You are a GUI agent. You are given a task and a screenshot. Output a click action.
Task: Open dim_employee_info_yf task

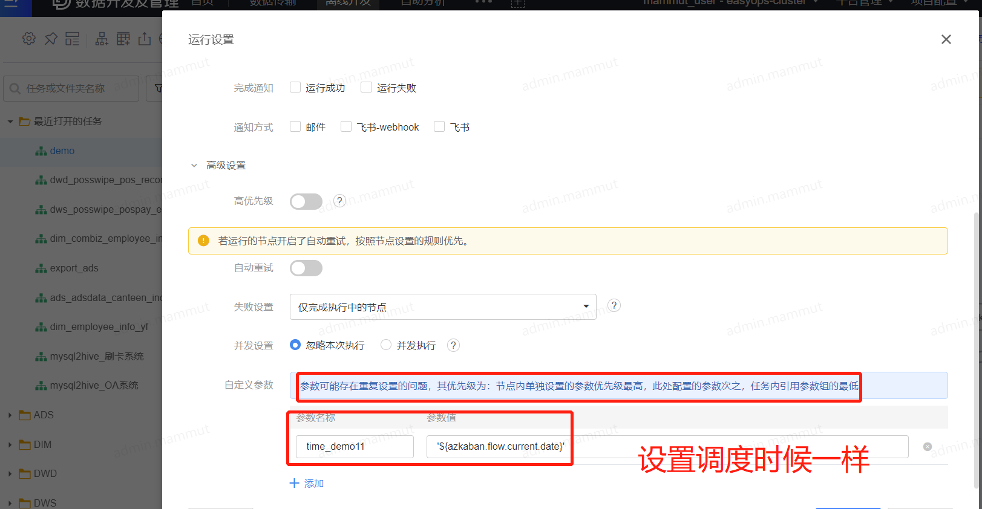[x=99, y=327]
